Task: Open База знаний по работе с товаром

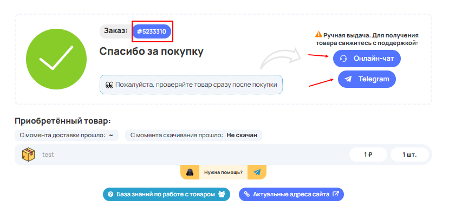Action: tap(166, 195)
